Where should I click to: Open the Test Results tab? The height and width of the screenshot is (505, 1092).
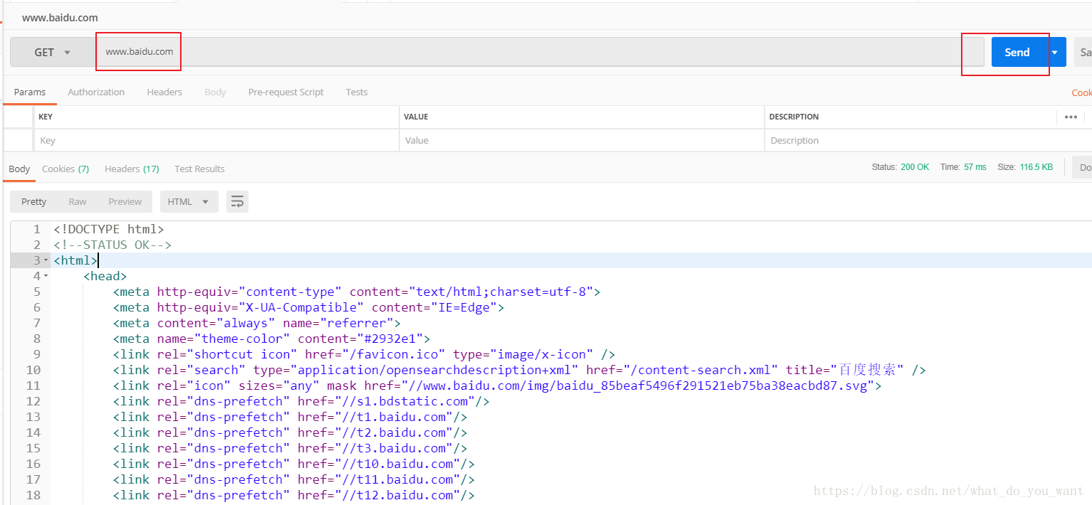point(199,169)
